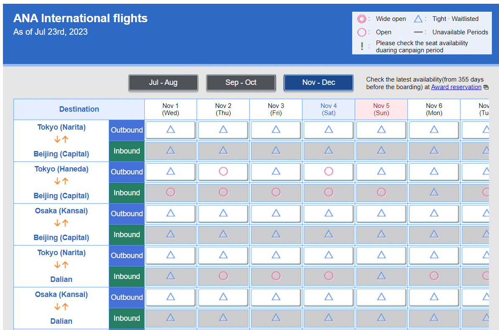Switch to the Sep - Oct tab

point(241,82)
